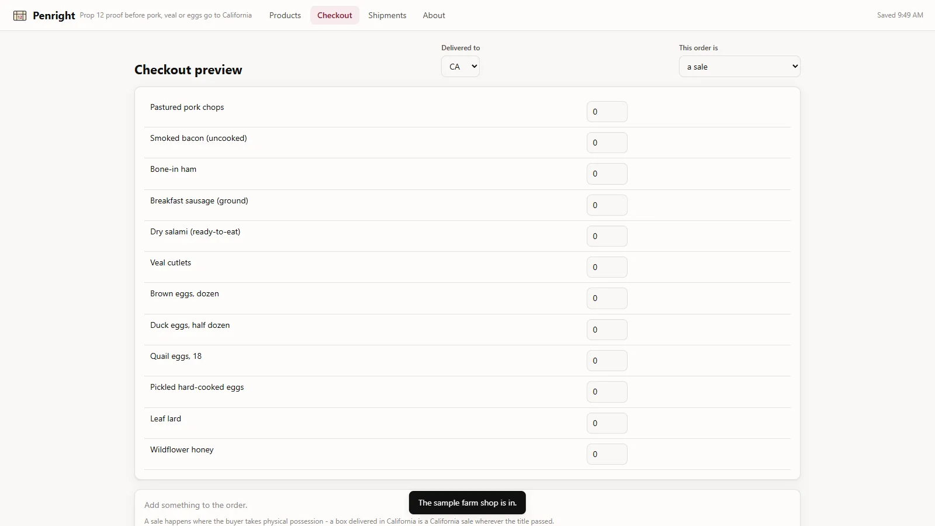Select the Breakfast sausage quantity field
This screenshot has width=935, height=526.
tap(607, 205)
